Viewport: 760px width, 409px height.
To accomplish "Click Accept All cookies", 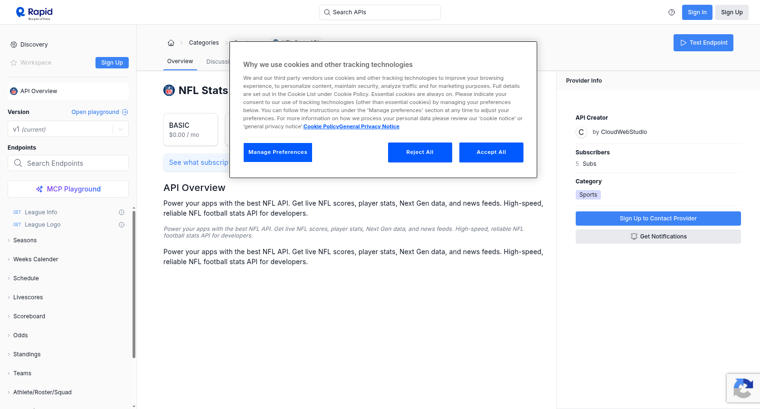I will point(491,152).
